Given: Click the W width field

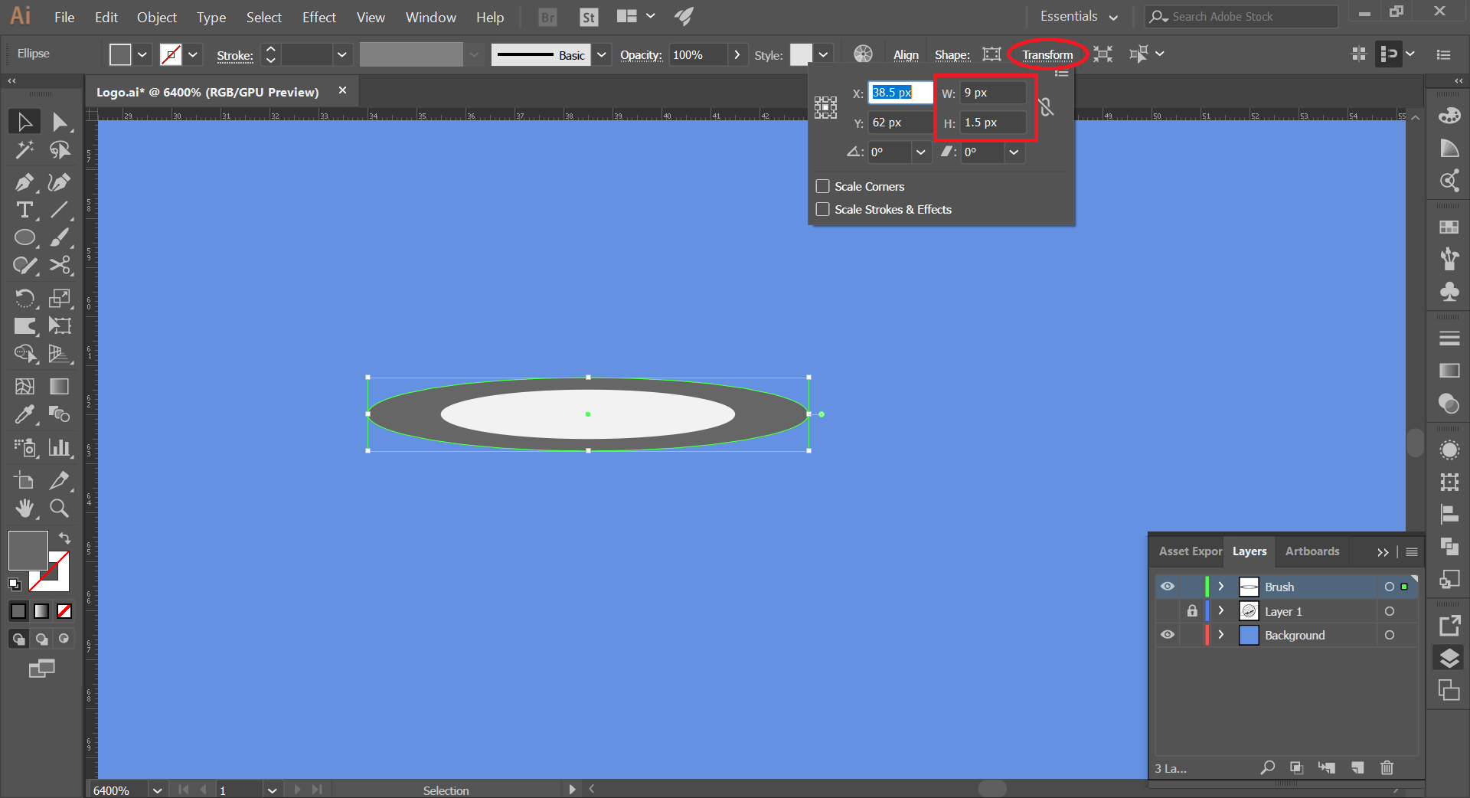Looking at the screenshot, I should point(993,93).
